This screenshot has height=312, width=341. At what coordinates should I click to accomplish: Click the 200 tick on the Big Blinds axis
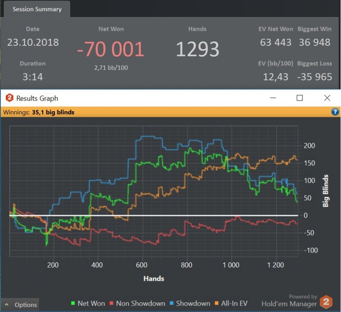pos(309,146)
